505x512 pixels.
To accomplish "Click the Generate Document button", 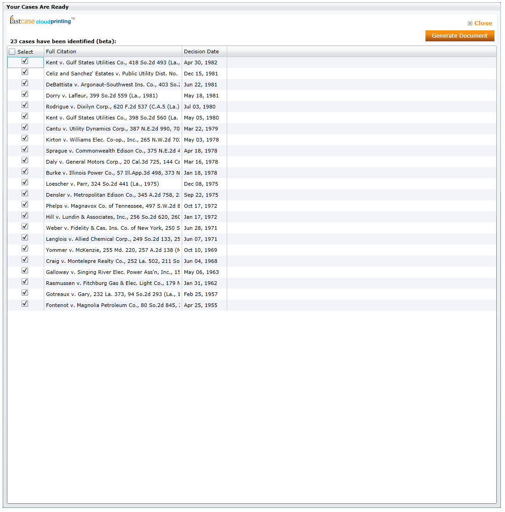I will click(459, 35).
